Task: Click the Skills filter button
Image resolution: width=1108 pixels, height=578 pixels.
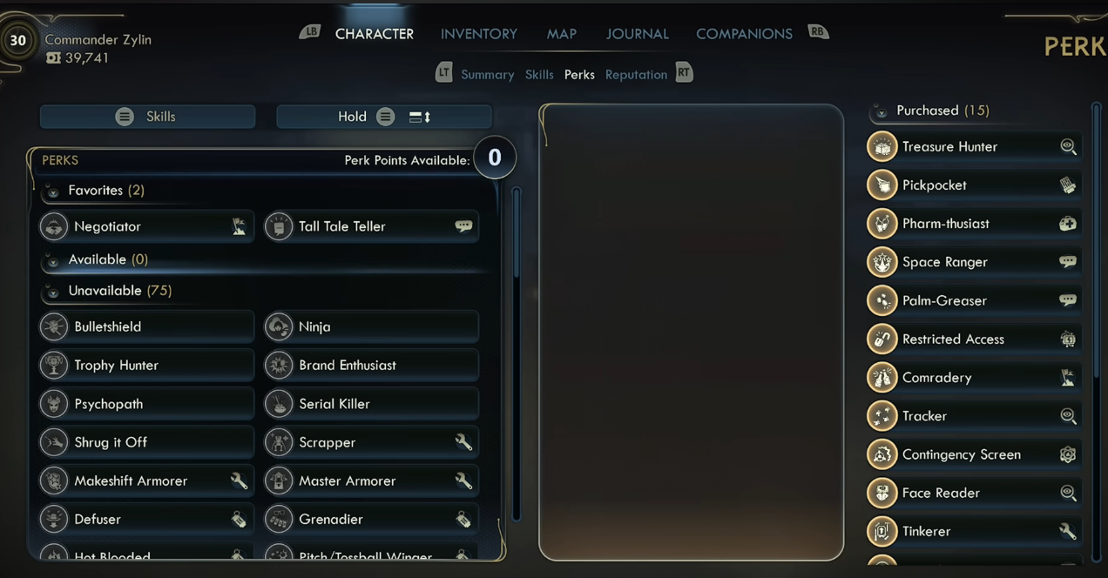Action: coord(147,117)
